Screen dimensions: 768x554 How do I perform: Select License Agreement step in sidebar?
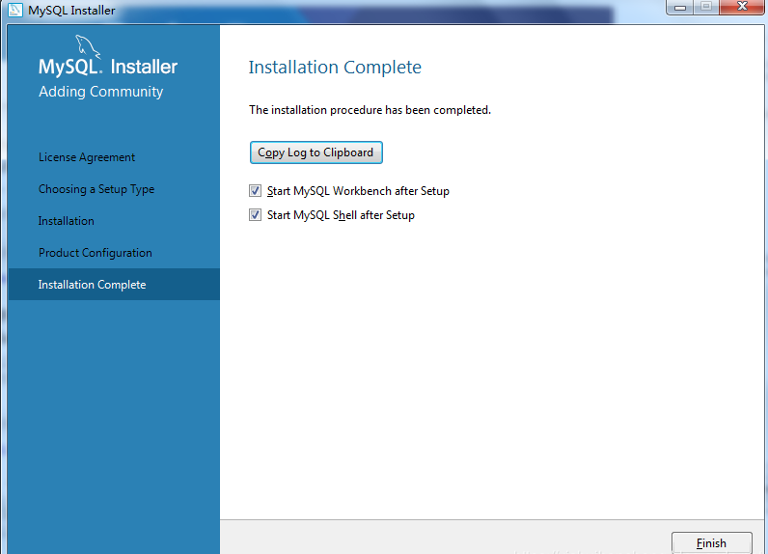pos(87,157)
